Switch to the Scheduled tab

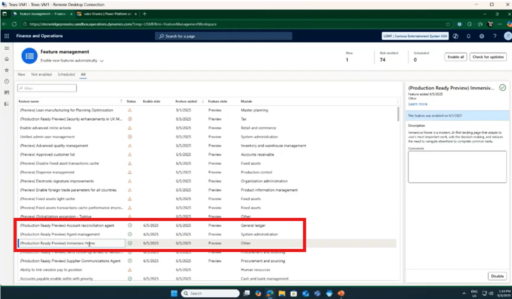[x=66, y=75]
